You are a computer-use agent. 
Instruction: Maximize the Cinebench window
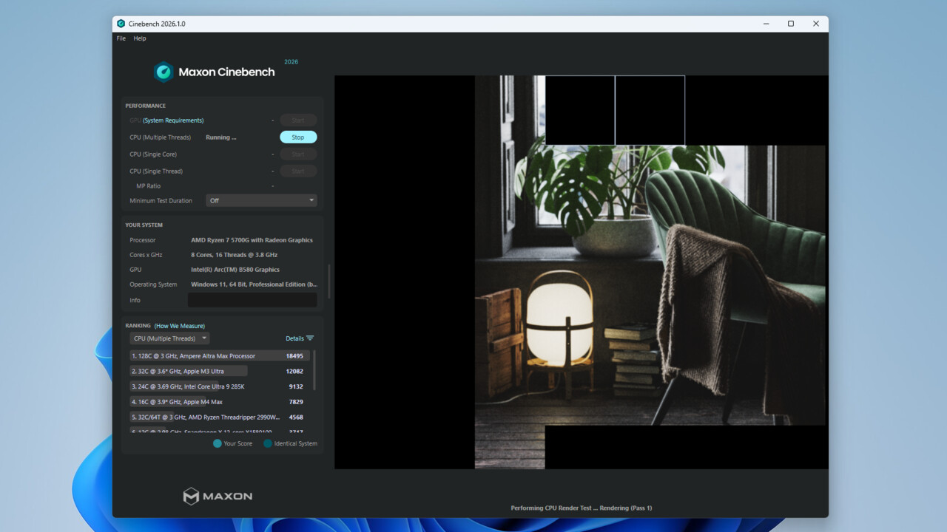pyautogui.click(x=791, y=24)
